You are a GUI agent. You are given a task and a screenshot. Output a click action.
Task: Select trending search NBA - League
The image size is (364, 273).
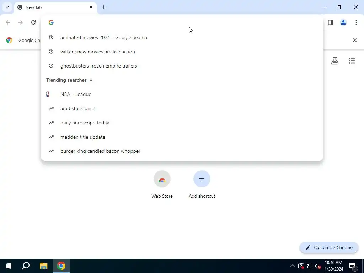182,94
